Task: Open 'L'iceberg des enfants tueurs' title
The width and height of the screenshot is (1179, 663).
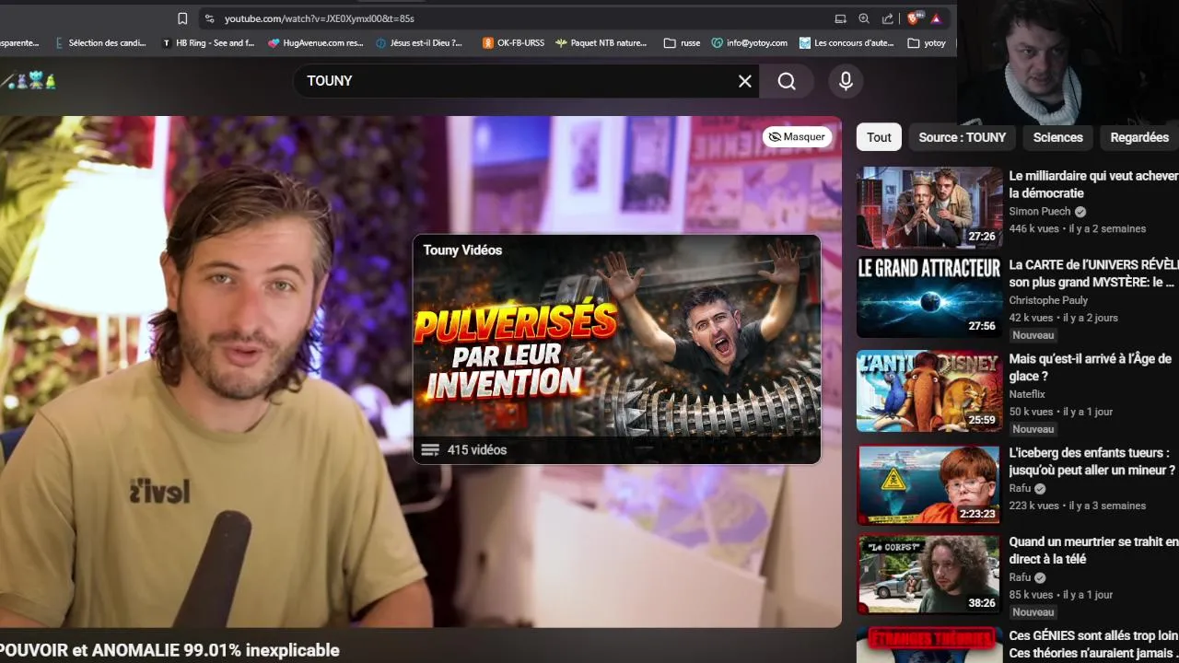Action: coord(1091,461)
